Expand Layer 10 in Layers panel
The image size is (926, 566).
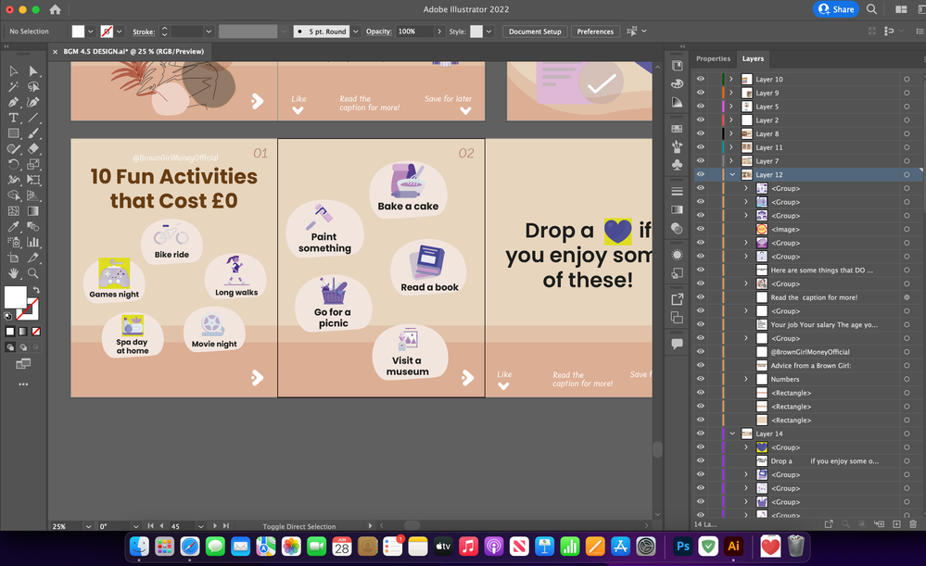(x=731, y=79)
